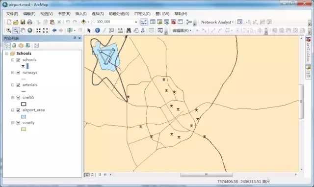The height and width of the screenshot is (187, 314).
Task: Select the Zoom In tool
Action: (x=9, y=30)
